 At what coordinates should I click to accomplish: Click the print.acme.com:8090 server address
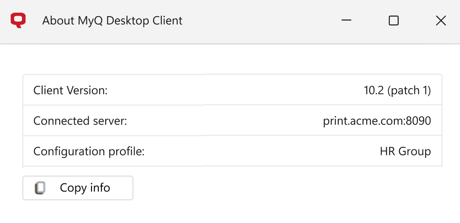[377, 121]
